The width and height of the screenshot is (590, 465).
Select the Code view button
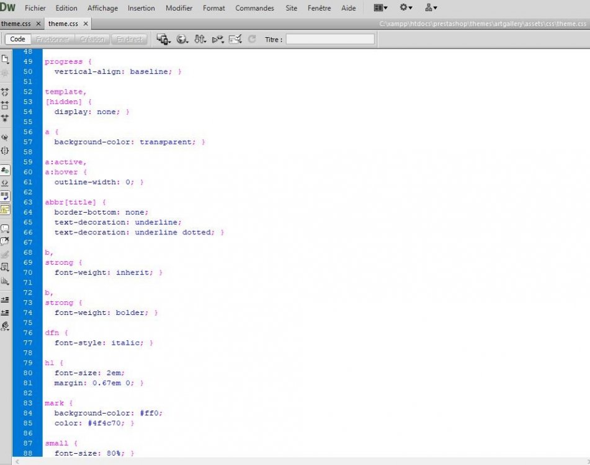[x=18, y=39]
